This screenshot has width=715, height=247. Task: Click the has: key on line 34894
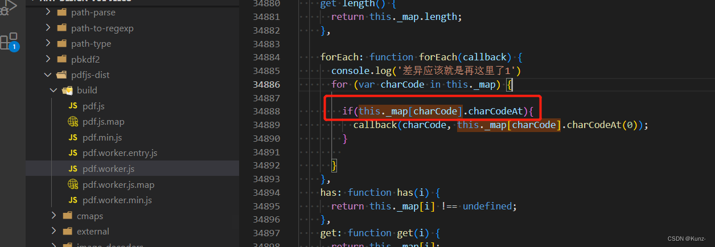pyautogui.click(x=331, y=192)
